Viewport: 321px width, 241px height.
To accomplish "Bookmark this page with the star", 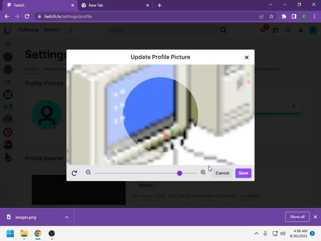I will (x=271, y=16).
